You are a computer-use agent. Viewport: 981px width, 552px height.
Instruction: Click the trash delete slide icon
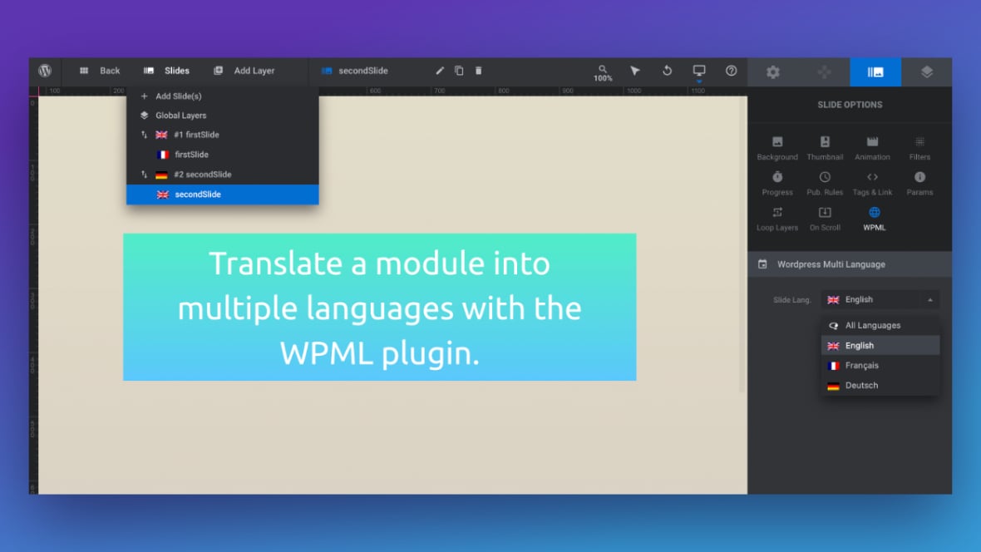click(x=479, y=71)
